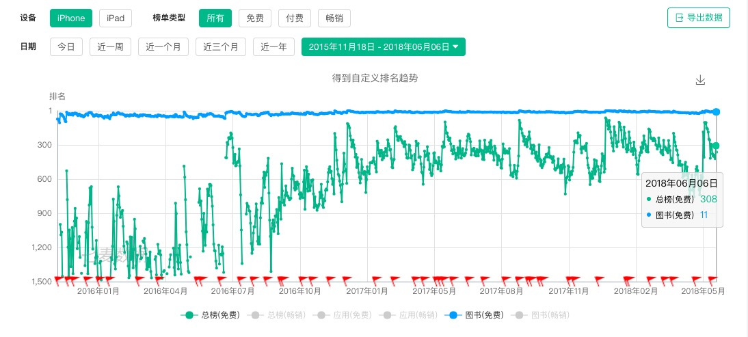This screenshot has height=337, width=748.
Task: Switch device to iPad
Action: tap(116, 18)
